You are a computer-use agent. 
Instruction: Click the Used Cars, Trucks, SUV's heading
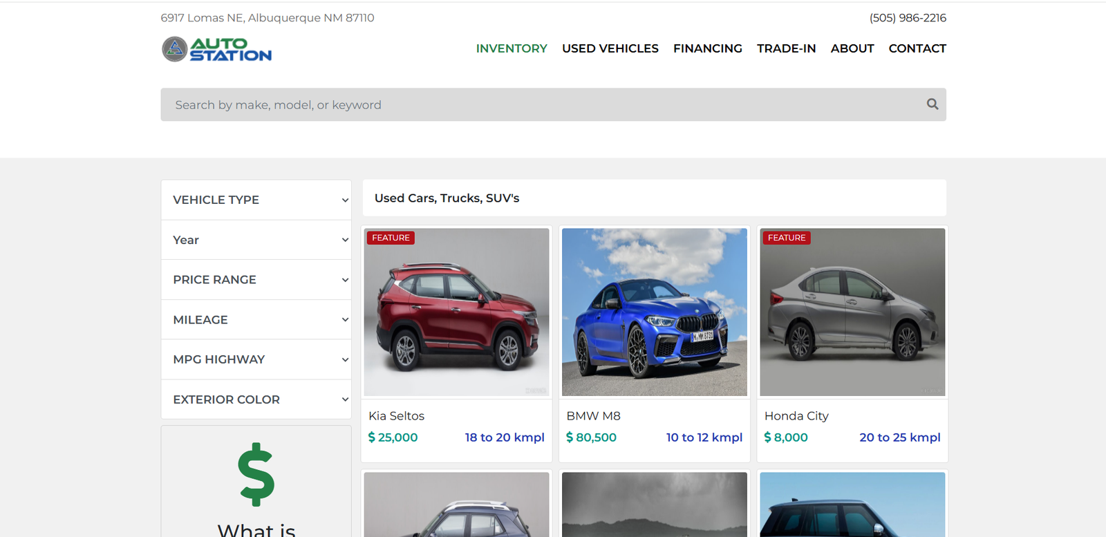[x=447, y=198]
